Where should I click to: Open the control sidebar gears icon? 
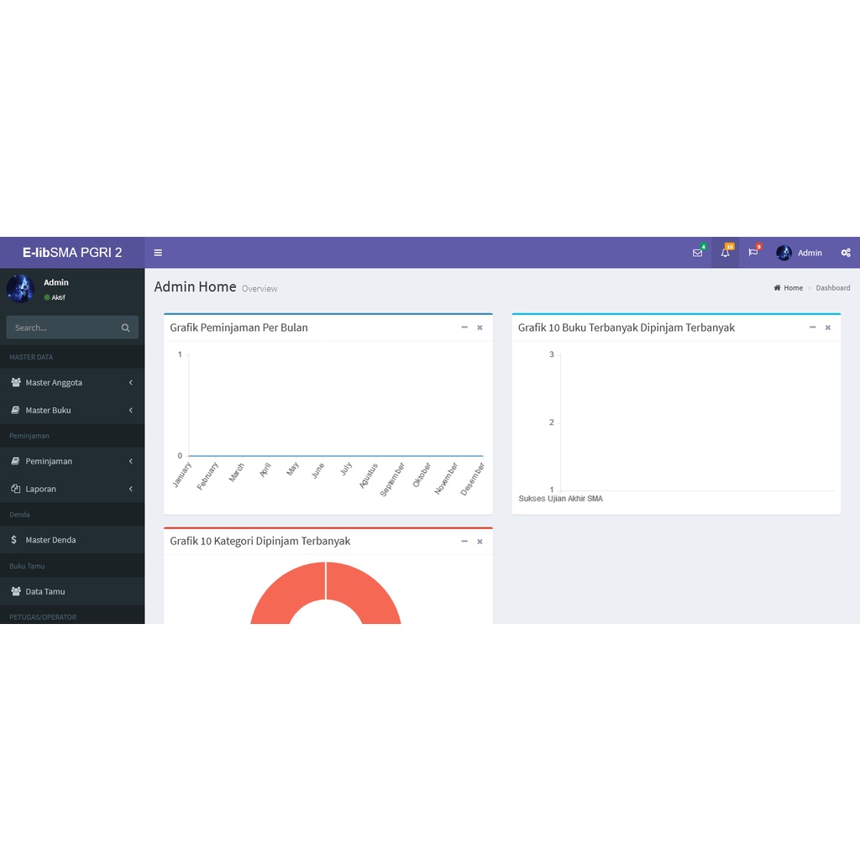[x=846, y=253]
